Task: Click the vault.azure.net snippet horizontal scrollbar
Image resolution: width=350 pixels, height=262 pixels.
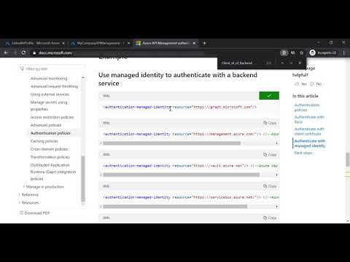Action: tap(181, 175)
